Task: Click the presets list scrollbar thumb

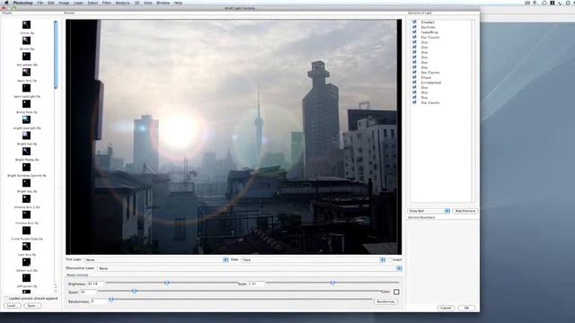Action: 56,55
